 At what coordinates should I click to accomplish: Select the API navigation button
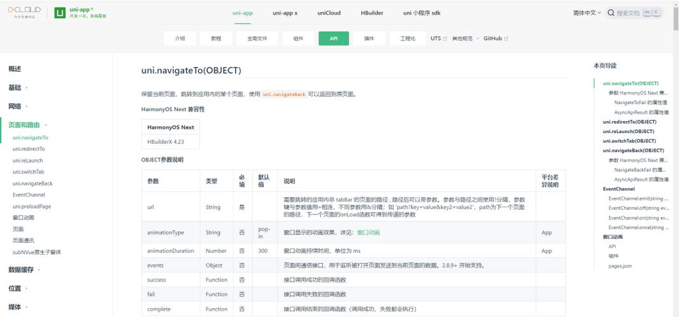pyautogui.click(x=333, y=39)
